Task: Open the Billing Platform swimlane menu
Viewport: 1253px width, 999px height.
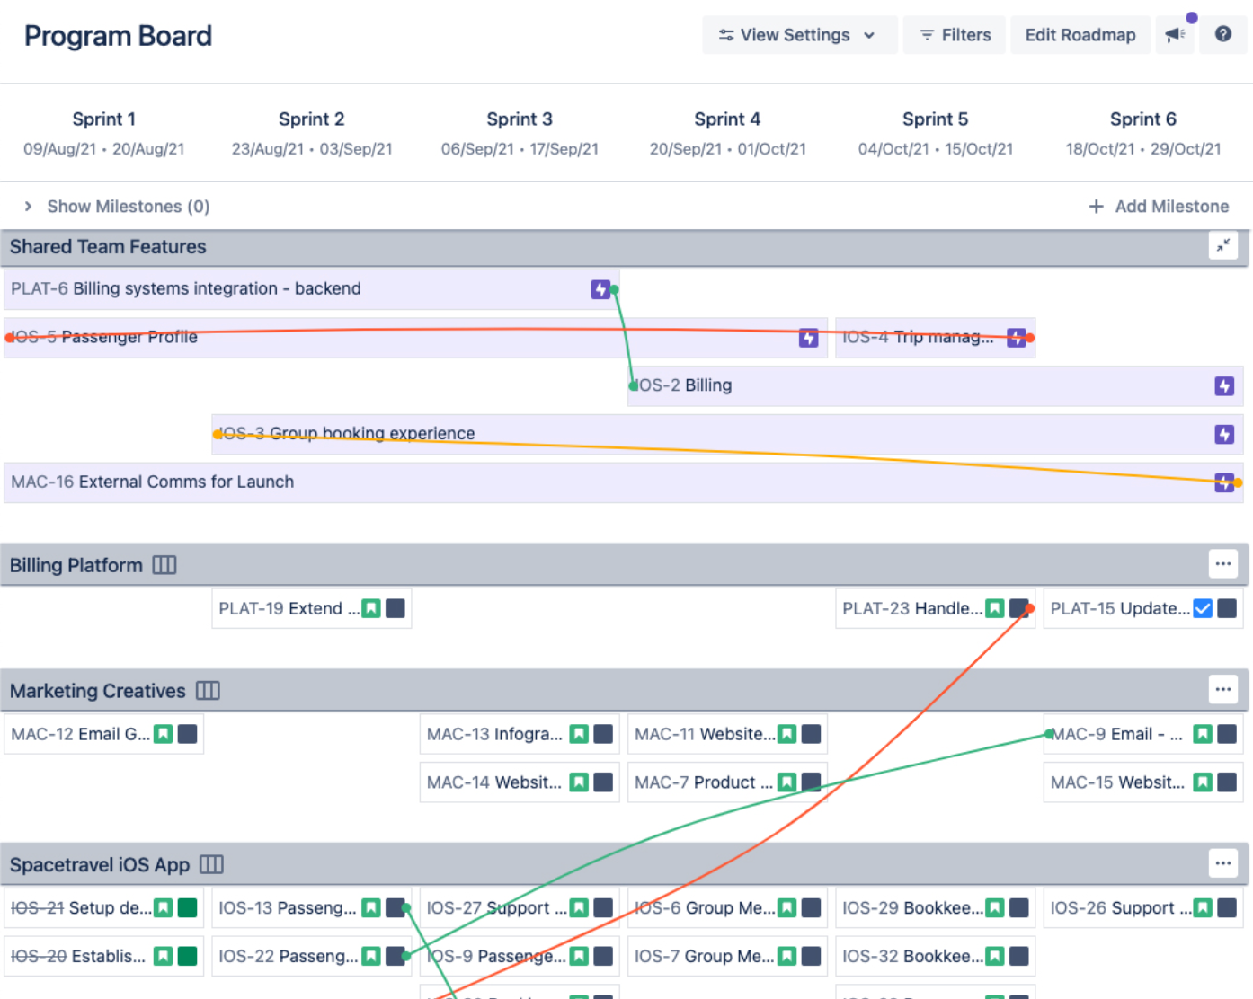Action: click(1222, 563)
